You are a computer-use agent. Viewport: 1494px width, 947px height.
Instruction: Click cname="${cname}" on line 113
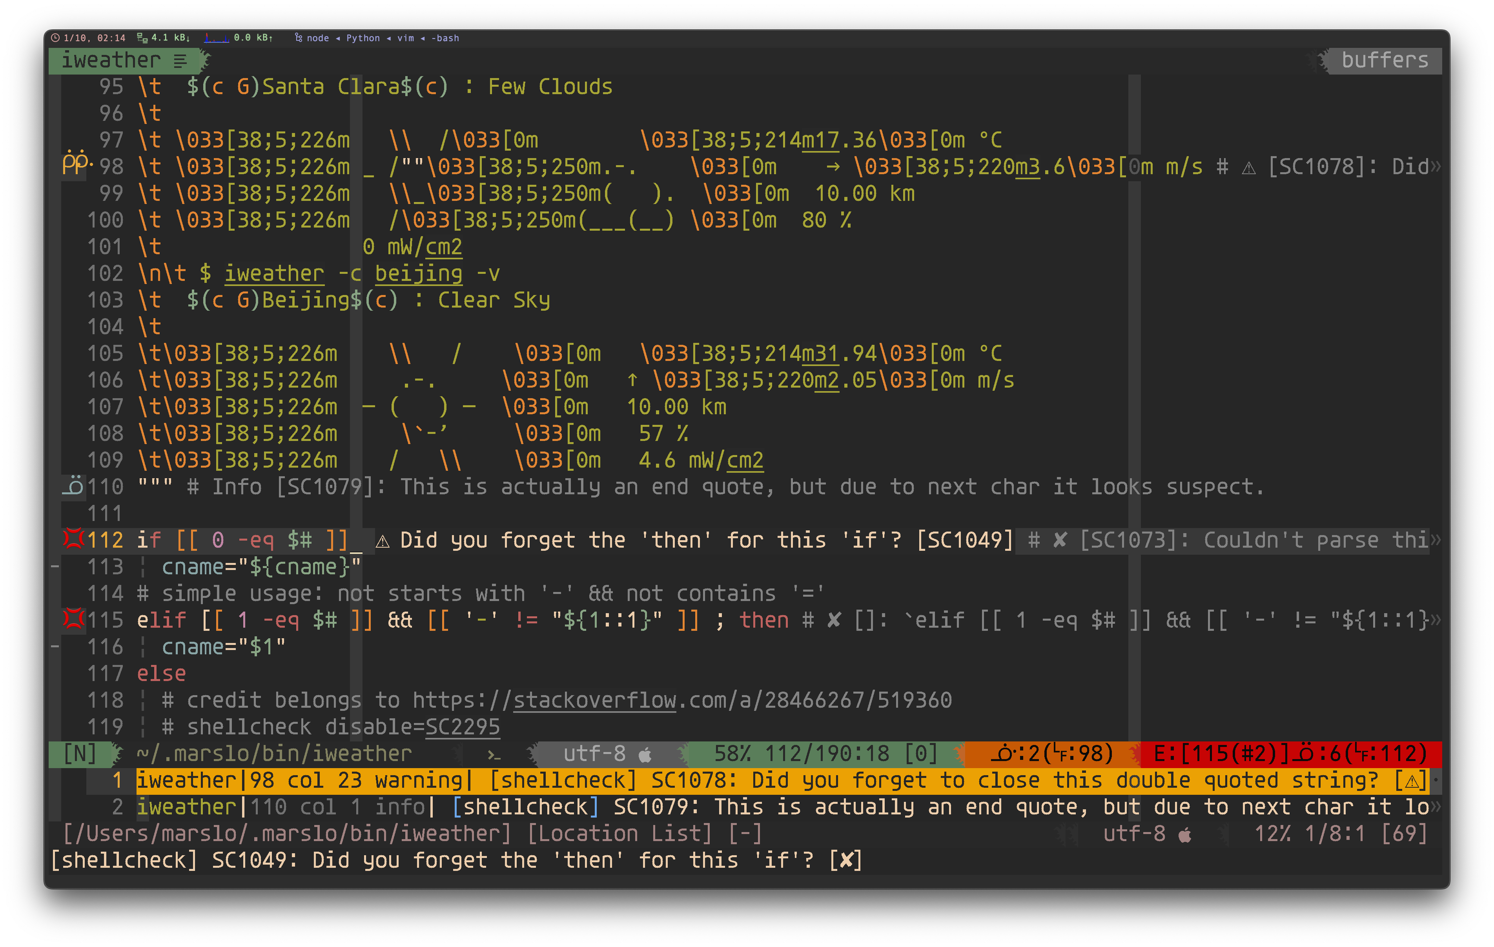pos(262,567)
